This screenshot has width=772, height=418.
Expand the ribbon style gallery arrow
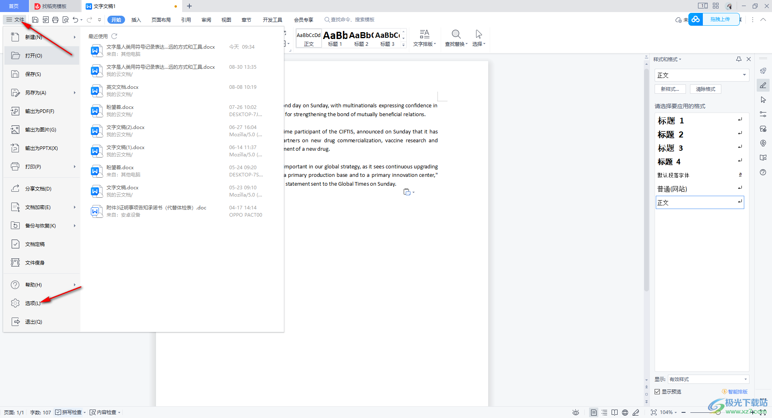[x=404, y=45]
